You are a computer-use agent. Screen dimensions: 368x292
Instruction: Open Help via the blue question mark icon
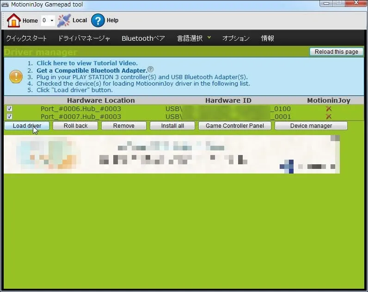(98, 20)
